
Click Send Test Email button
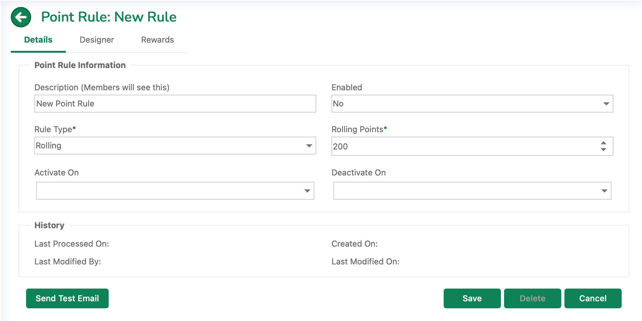67,298
